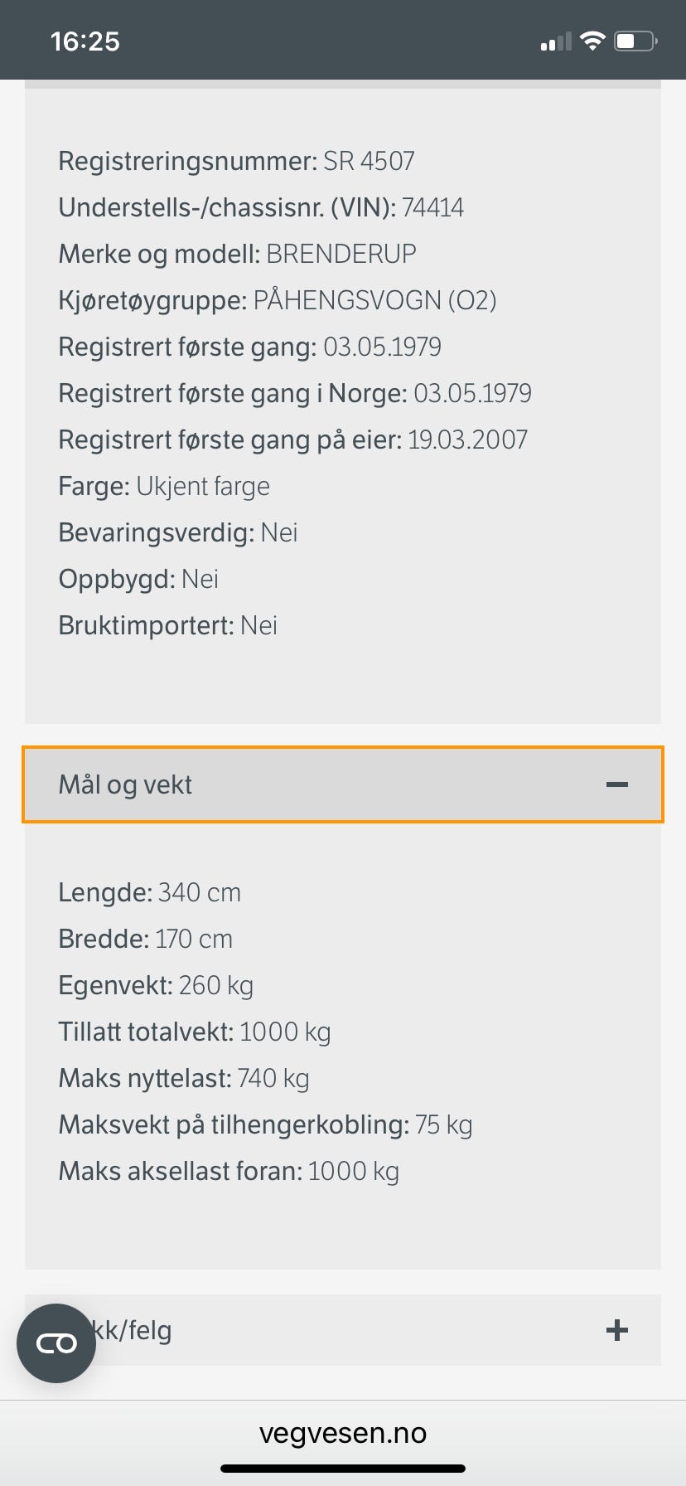The image size is (686, 1486).
Task: Select the Registreringsnummer SR 4507 line
Action: point(236,161)
